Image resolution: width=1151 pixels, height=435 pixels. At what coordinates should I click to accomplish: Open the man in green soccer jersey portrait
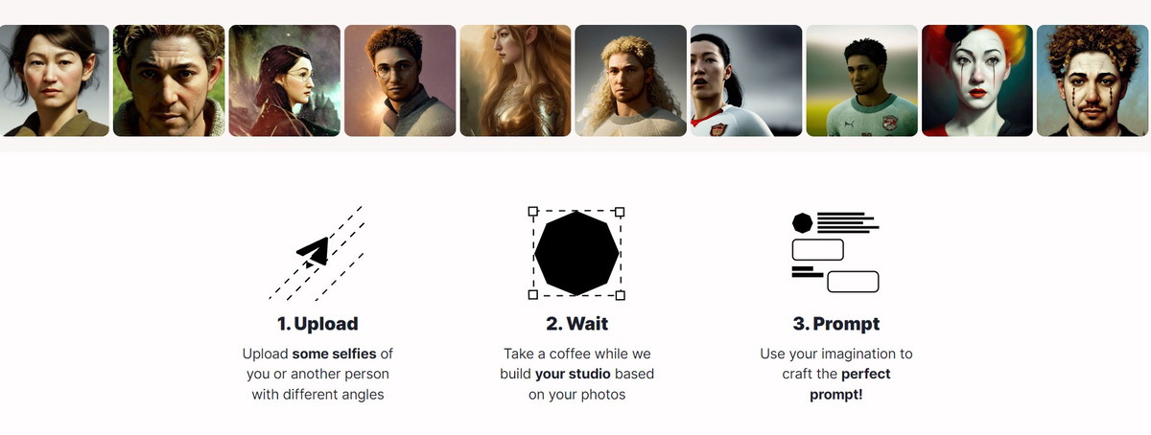(x=862, y=80)
